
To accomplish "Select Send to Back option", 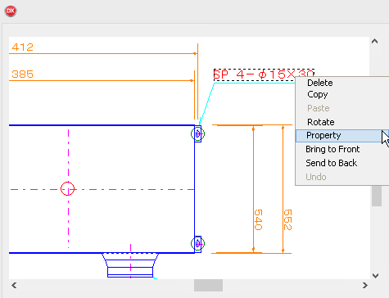I will click(x=331, y=163).
